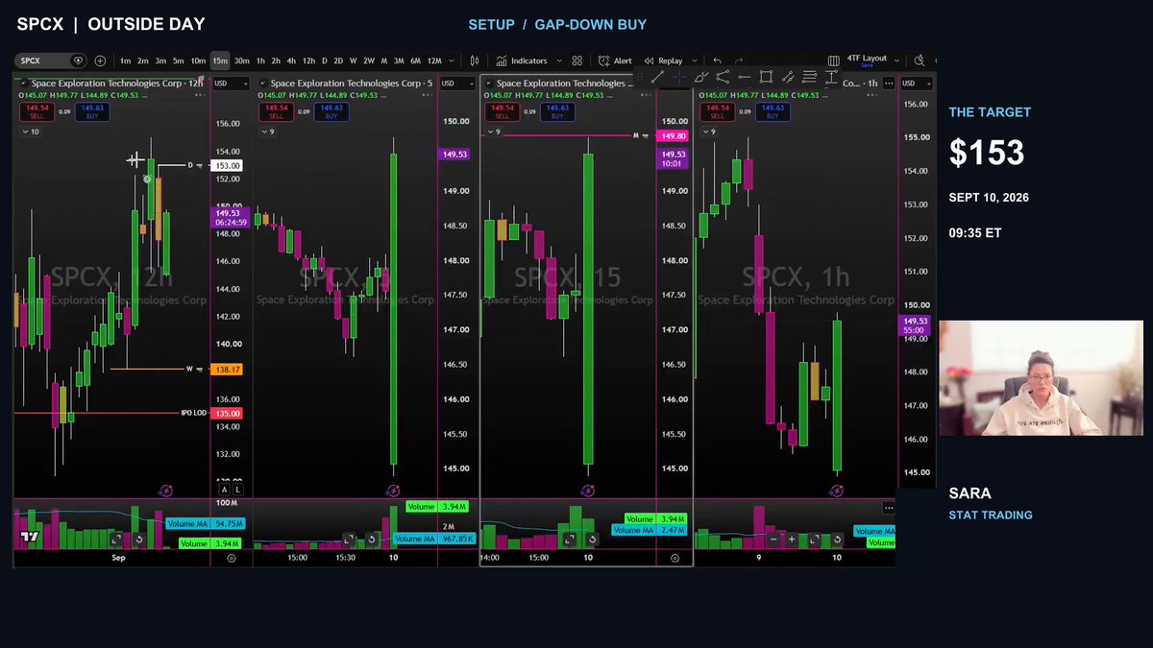
Task: Open the 1h chart more options menu
Action: tap(889, 84)
